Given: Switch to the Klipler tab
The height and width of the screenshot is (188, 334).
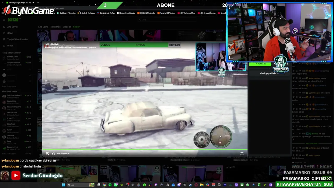Looking at the screenshot, I should pos(76,27).
